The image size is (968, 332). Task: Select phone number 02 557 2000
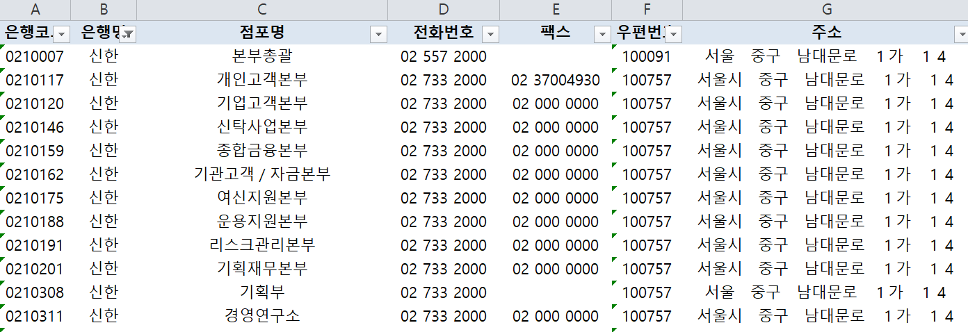point(444,56)
